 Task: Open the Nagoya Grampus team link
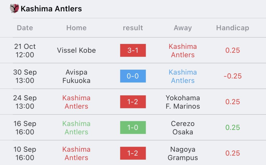(183, 154)
